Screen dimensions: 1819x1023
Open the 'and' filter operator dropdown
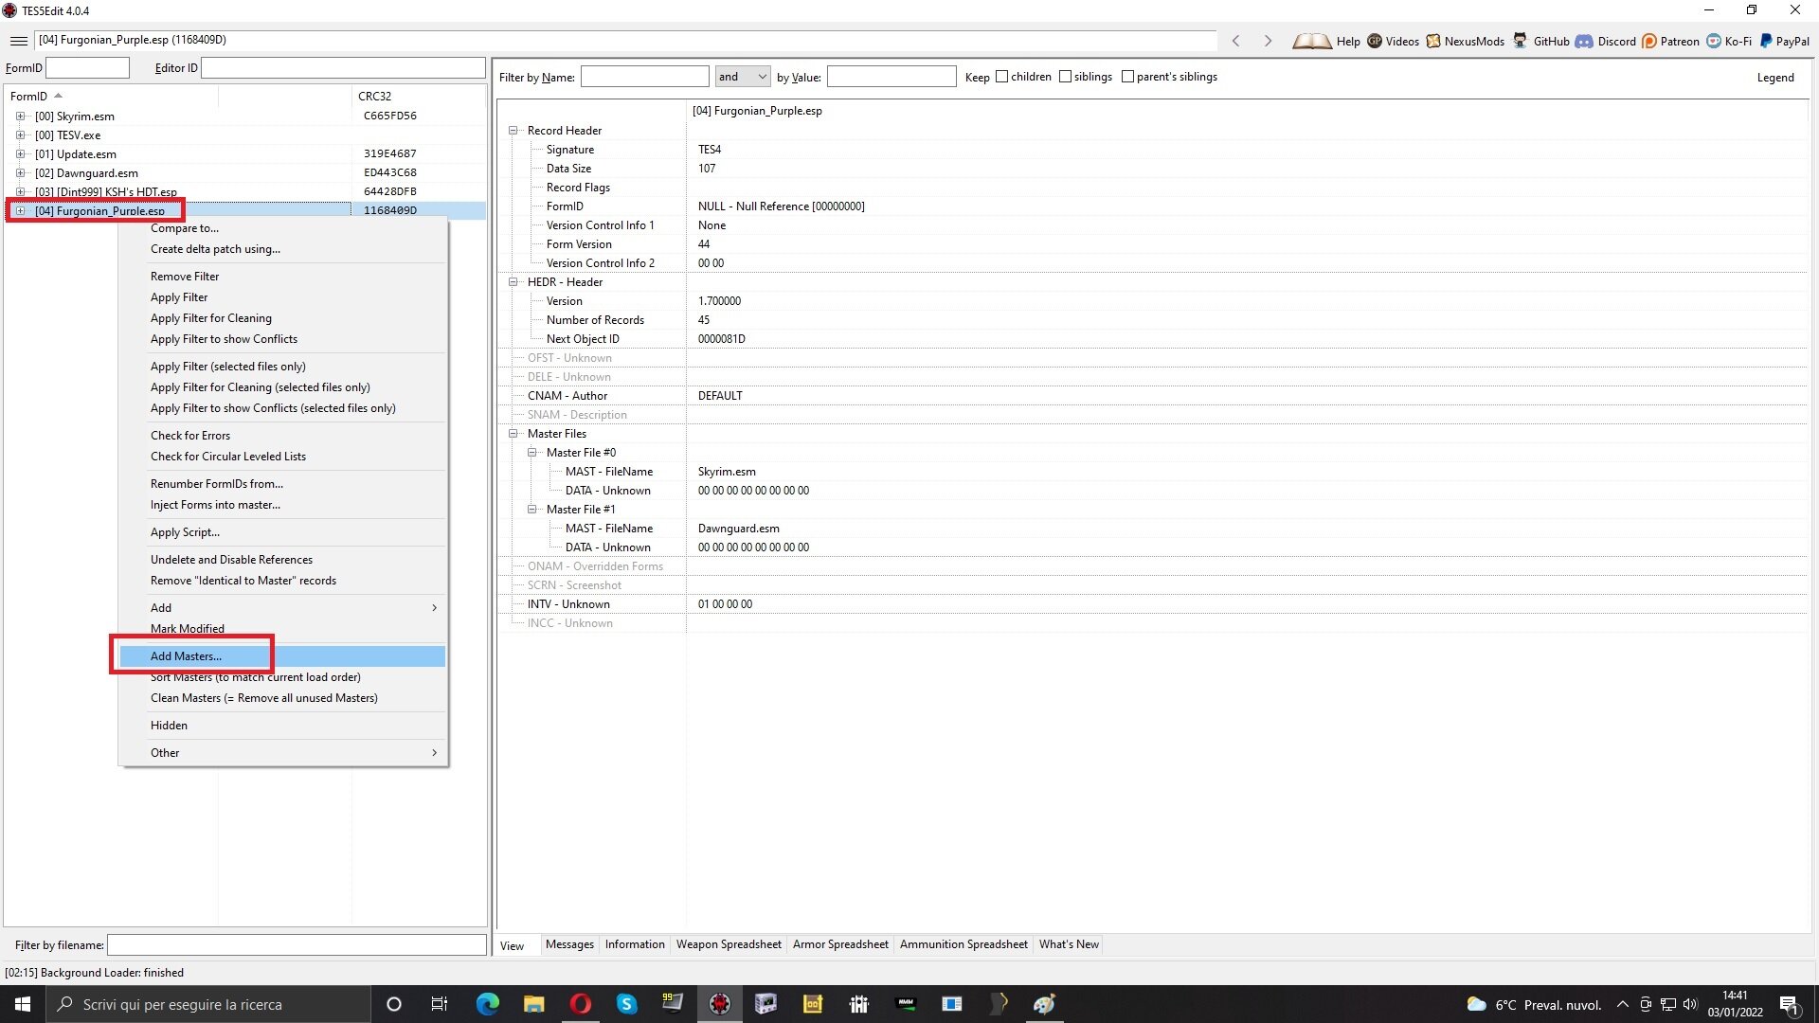(743, 77)
